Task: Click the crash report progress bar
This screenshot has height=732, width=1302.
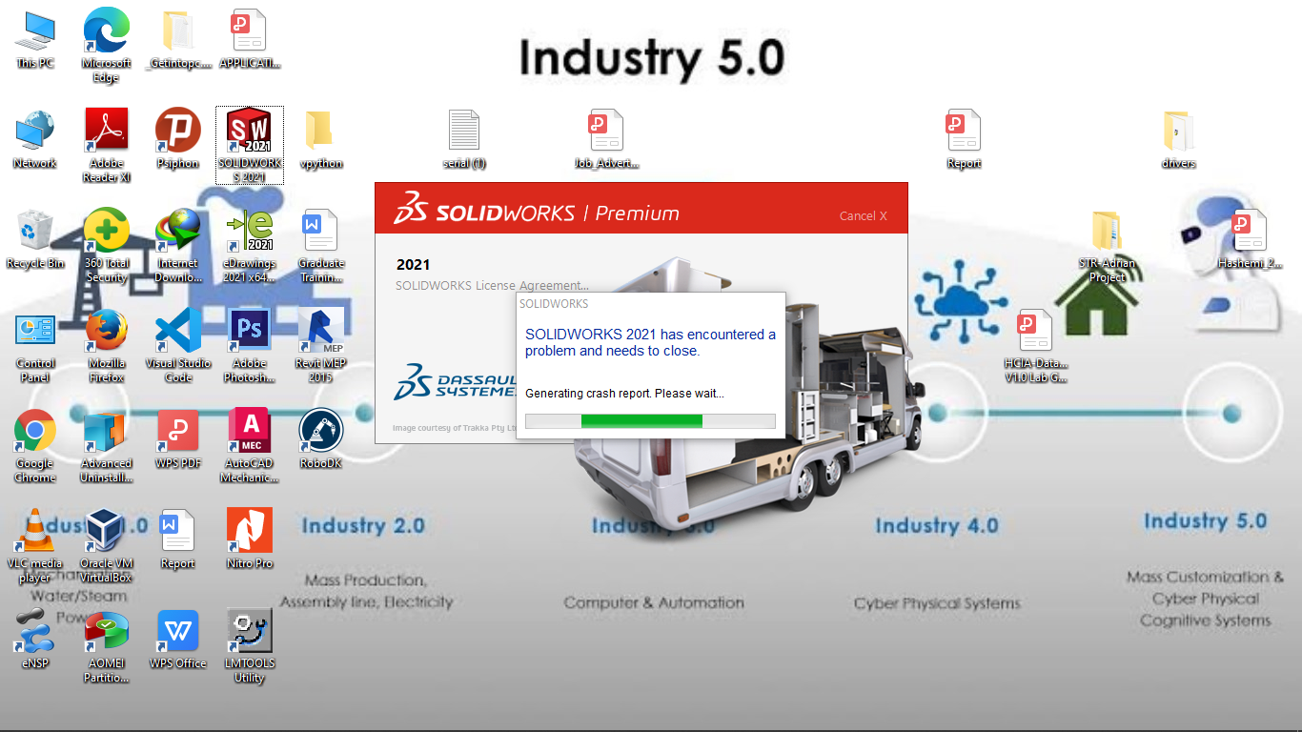Action: point(650,421)
